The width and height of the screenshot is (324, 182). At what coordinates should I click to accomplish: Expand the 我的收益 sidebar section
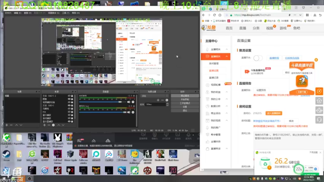227,92
